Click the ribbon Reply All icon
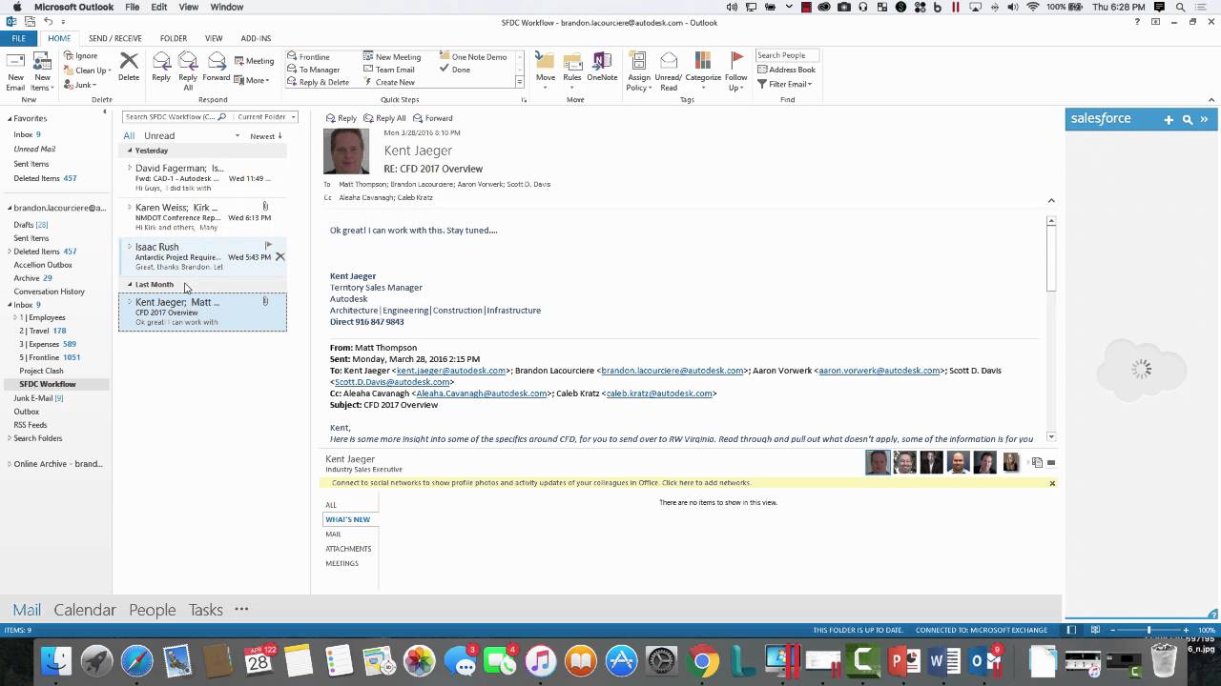Screen dimensions: 1221x686 188,71
